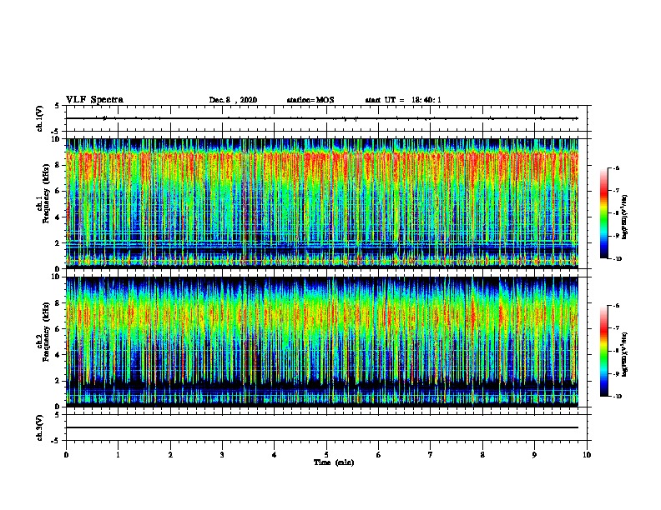Click the "4" kHz tick on ch.1 spectrogram
Image resolution: width=661 pixels, height=510 pixels.
(x=58, y=217)
